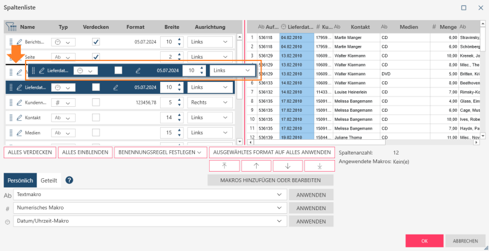Screen dimensions: 489x251
Task: Open the Benennungsregel festlegen dropdown
Action: point(160,153)
